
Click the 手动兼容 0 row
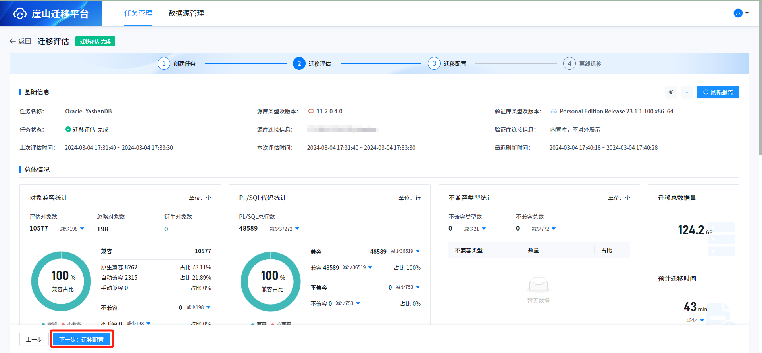pyautogui.click(x=156, y=288)
